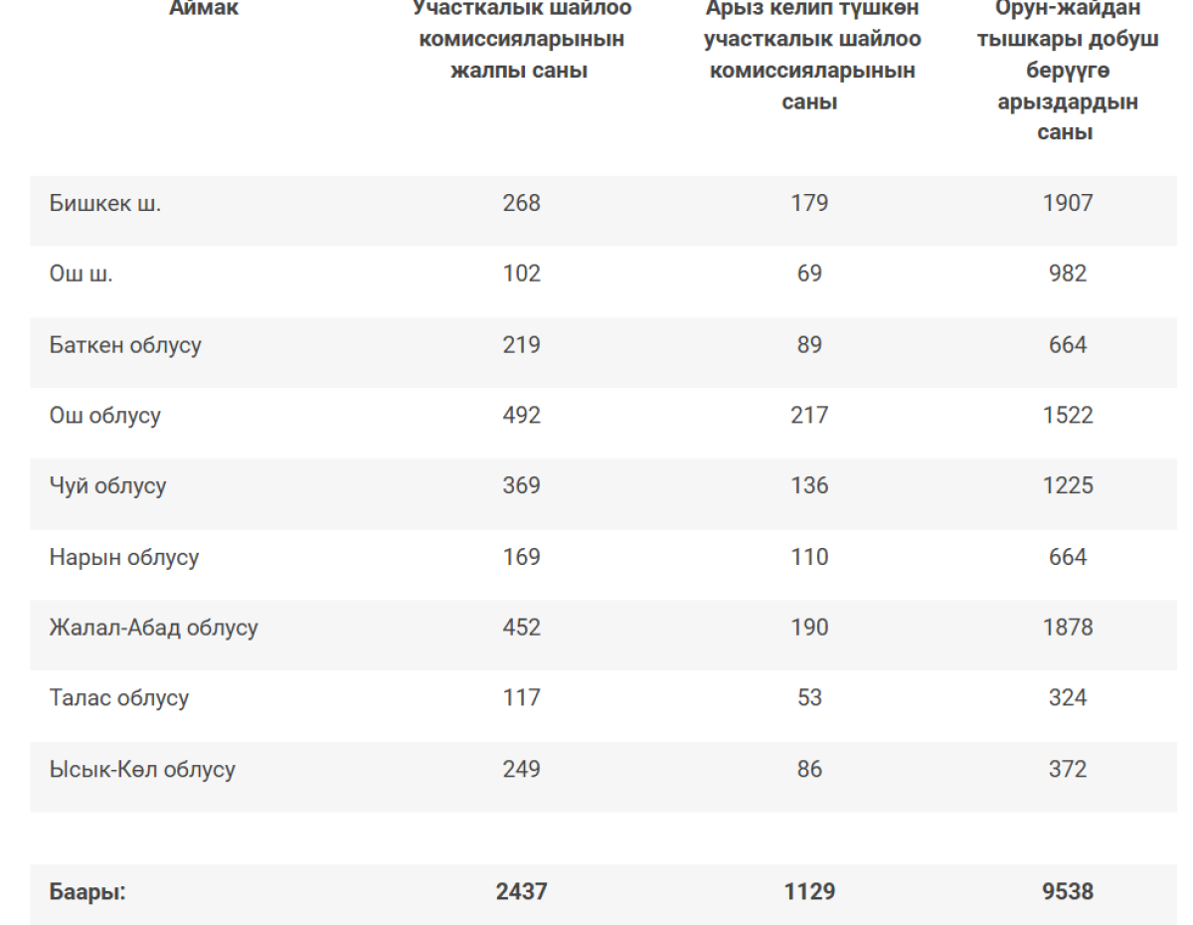Screen dimensions: 1193x925
Task: Click the value 1225 in Чуй row
Action: coord(1068,485)
